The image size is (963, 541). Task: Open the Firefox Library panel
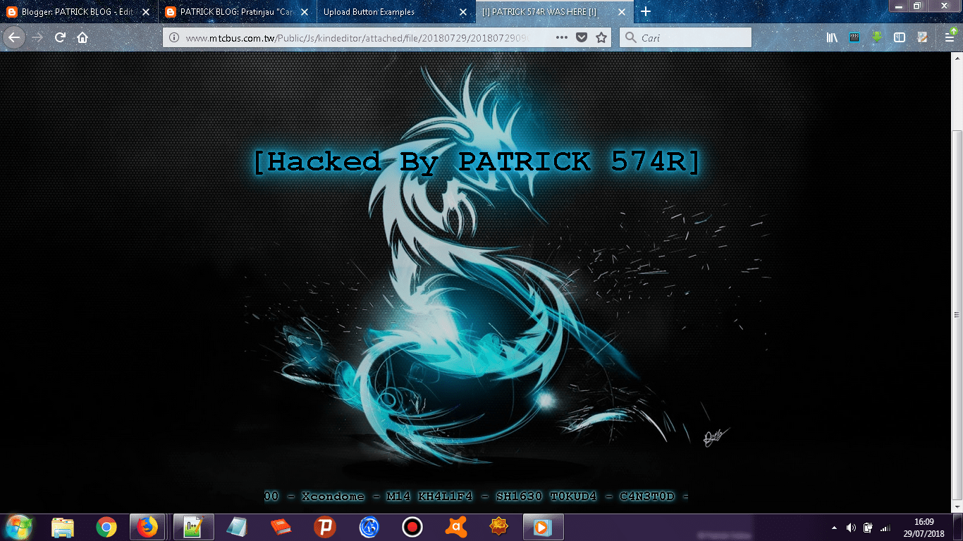pyautogui.click(x=832, y=37)
